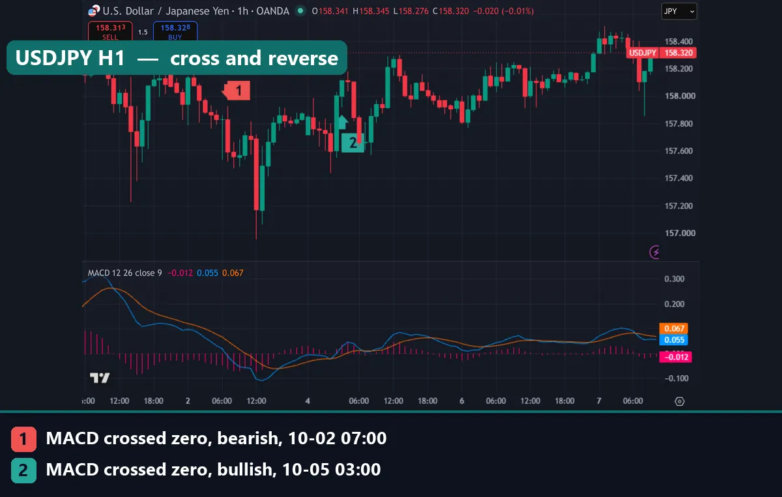This screenshot has height=497, width=782.
Task: Click the MACD 12 26 close 9 legend
Action: [125, 273]
